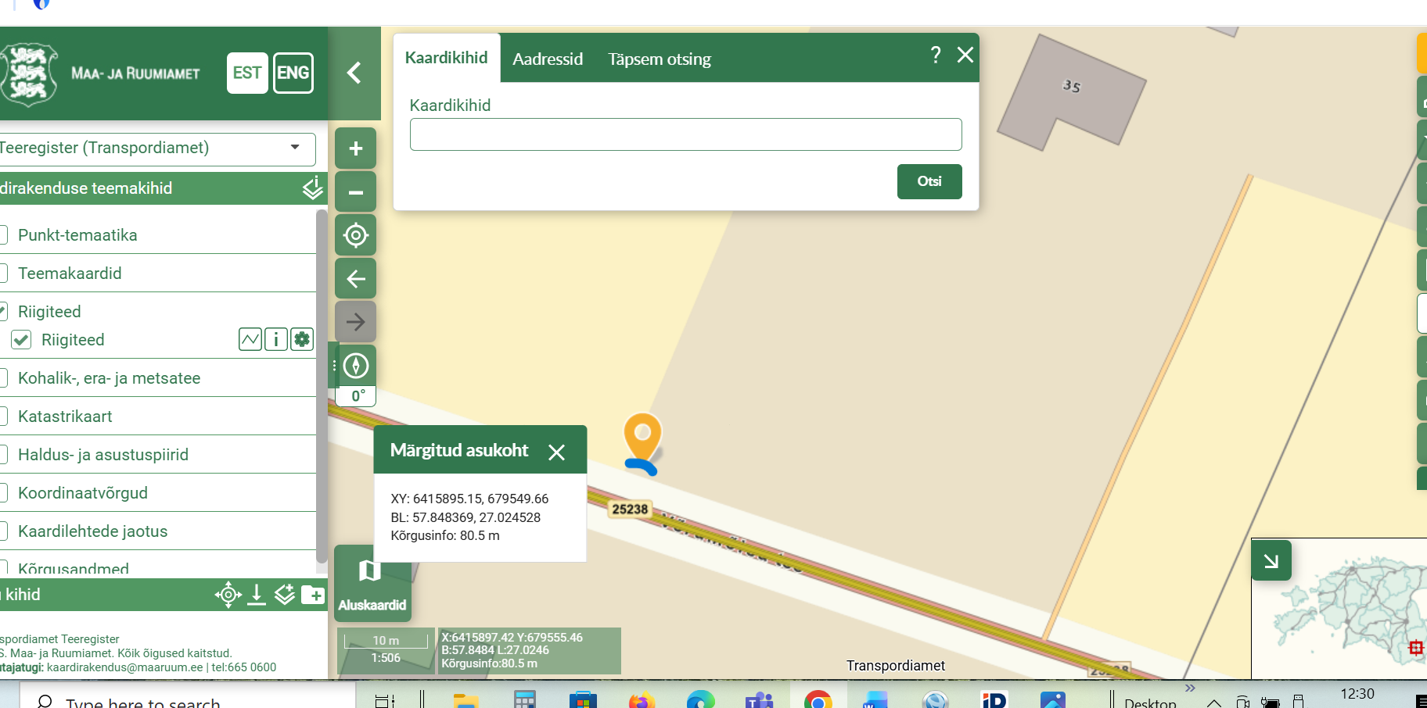Image resolution: width=1427 pixels, height=708 pixels.
Task: Enable the Katastrikaart layer checkbox
Action: click(3, 417)
